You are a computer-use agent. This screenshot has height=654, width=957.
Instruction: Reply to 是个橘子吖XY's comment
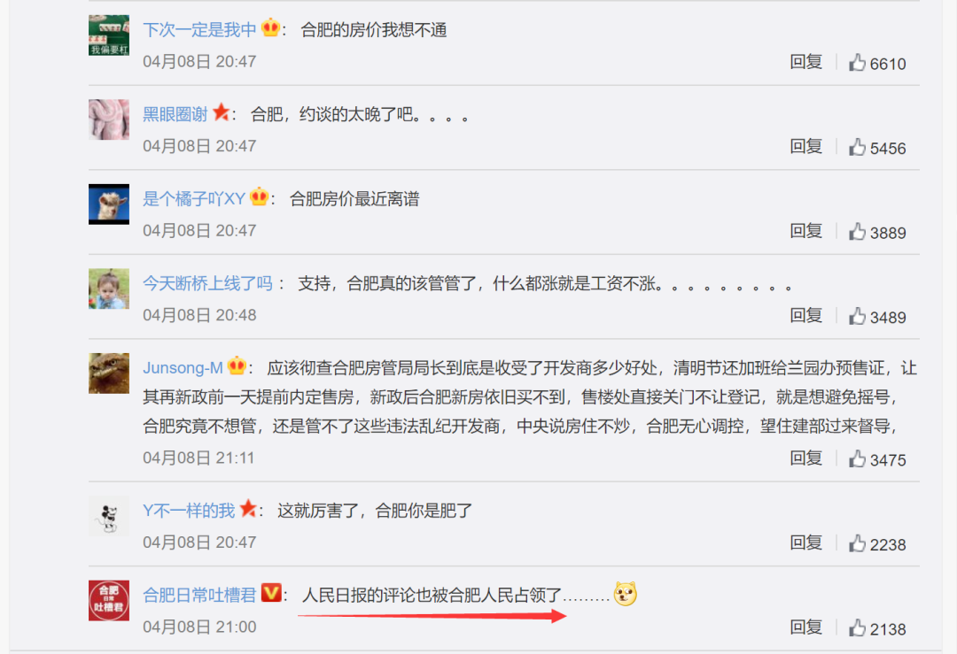(x=805, y=231)
